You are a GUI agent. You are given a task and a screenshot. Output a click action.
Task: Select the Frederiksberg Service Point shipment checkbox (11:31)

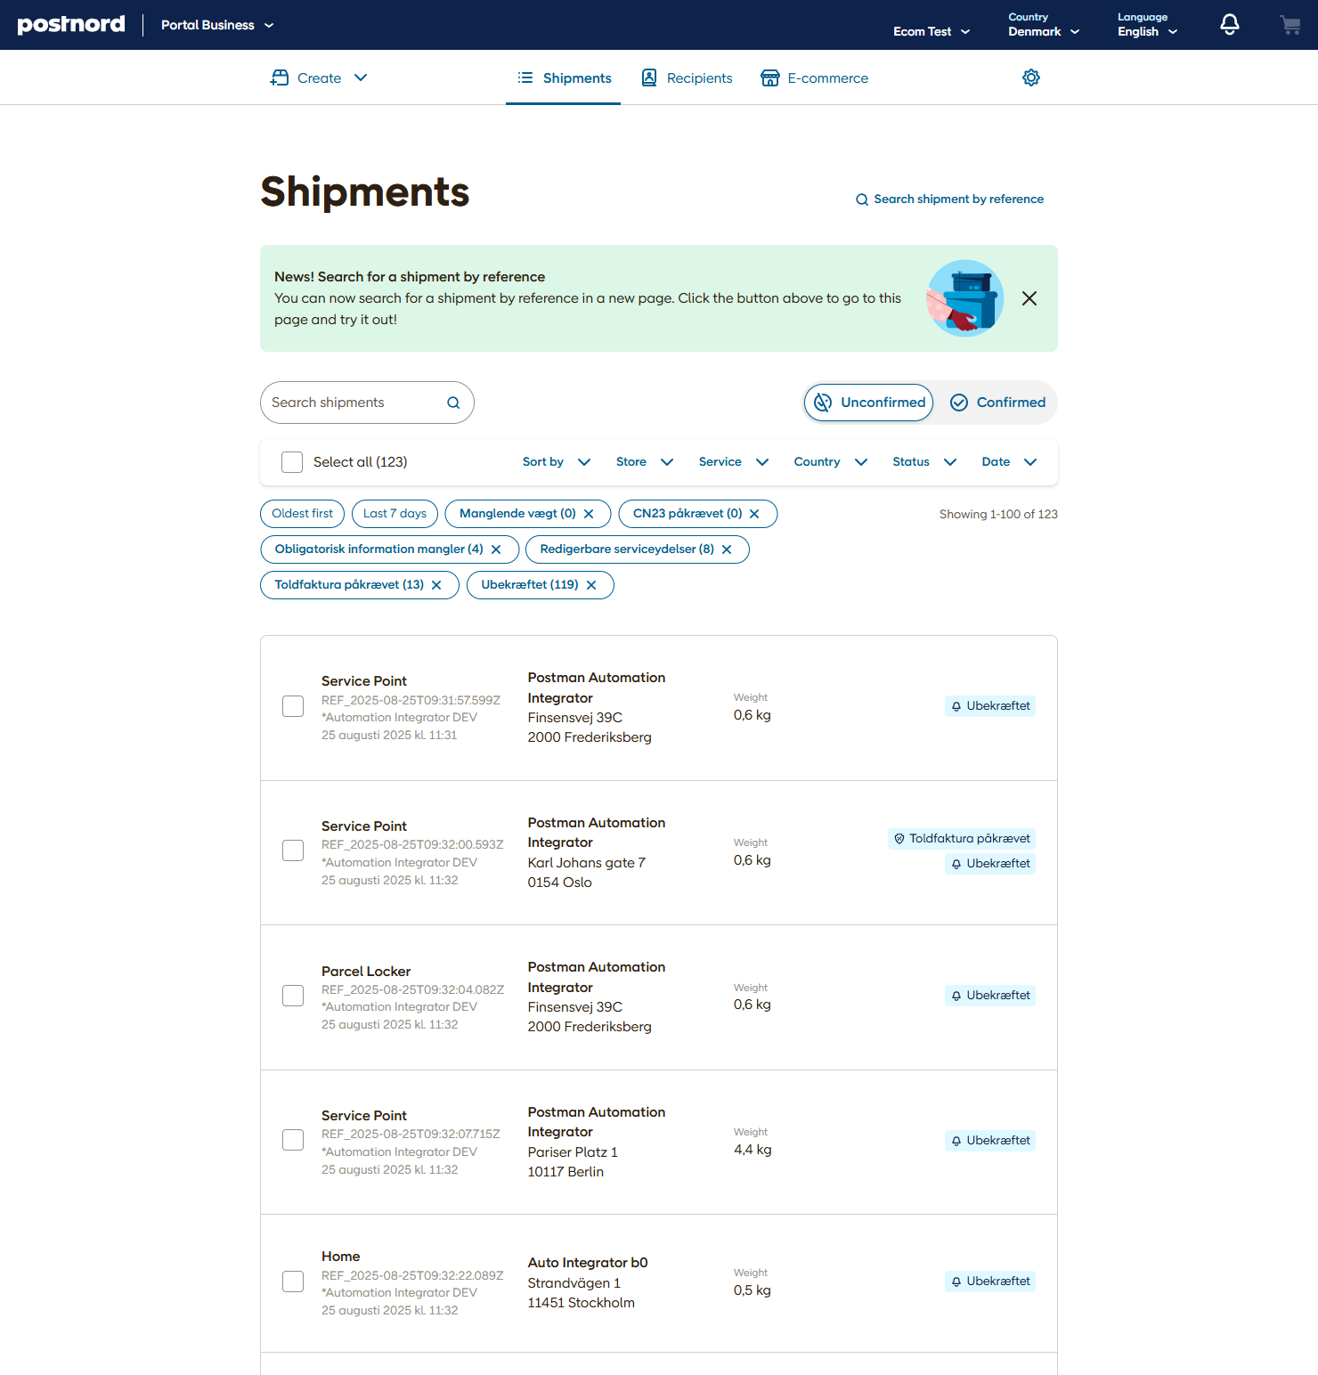point(293,706)
